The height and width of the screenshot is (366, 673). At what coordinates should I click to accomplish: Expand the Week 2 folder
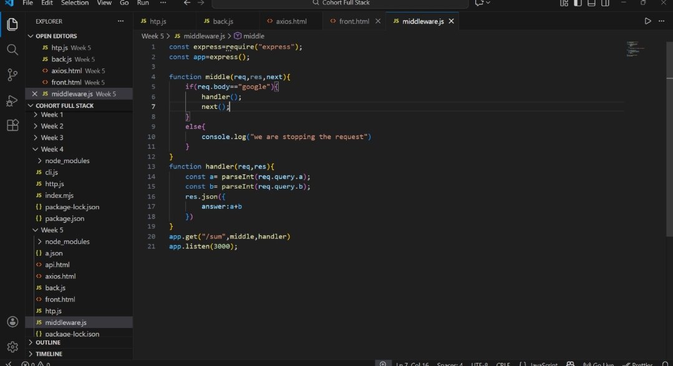coord(35,126)
